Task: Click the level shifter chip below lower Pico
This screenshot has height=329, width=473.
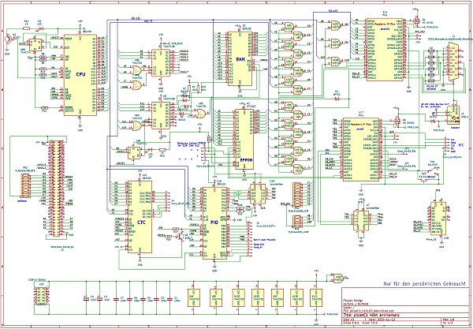Action: coord(361,221)
